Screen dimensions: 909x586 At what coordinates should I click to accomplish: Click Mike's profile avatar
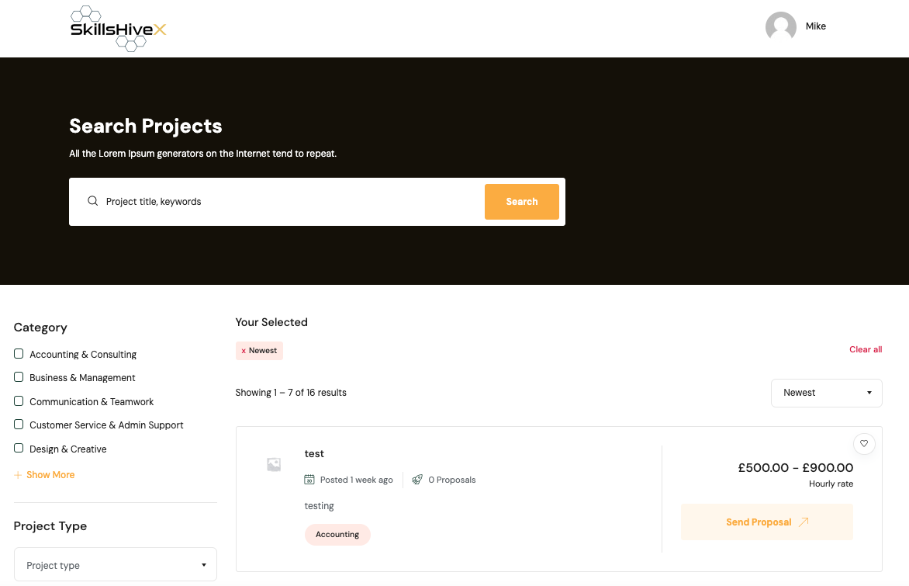[x=780, y=27]
